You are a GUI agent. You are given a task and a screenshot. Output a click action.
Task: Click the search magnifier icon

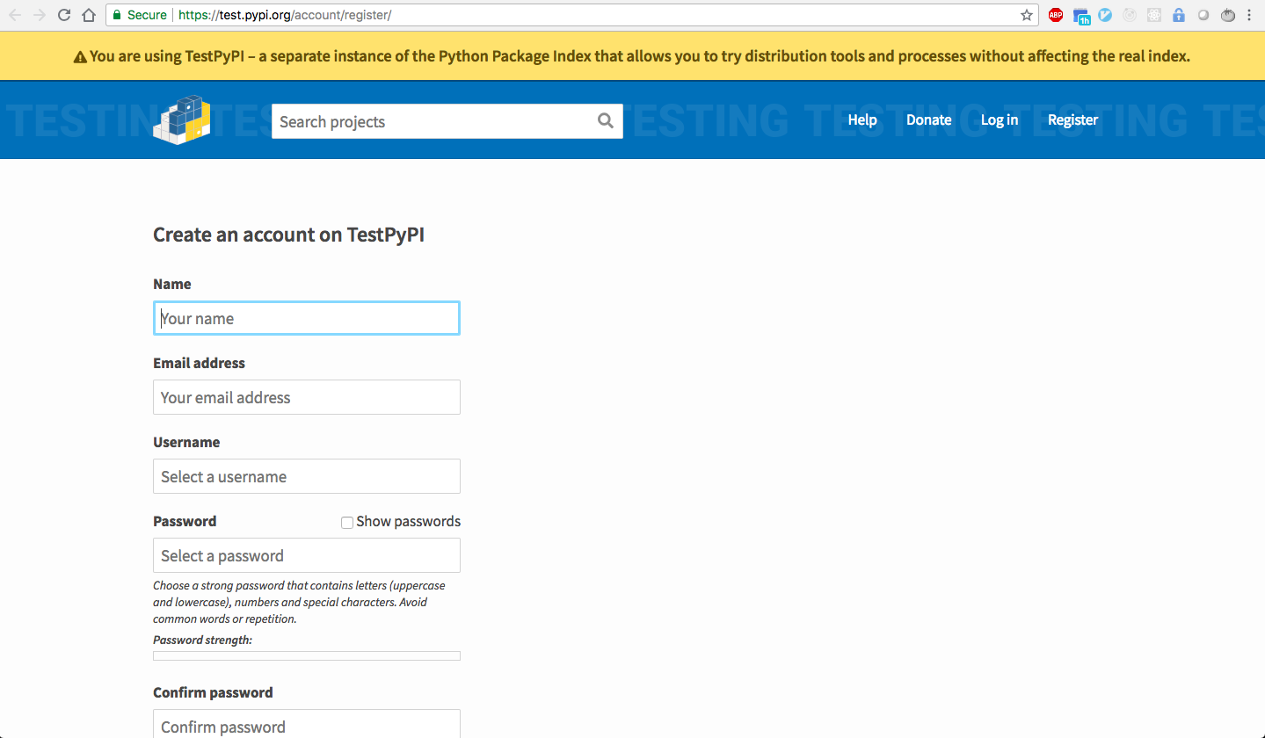(606, 121)
